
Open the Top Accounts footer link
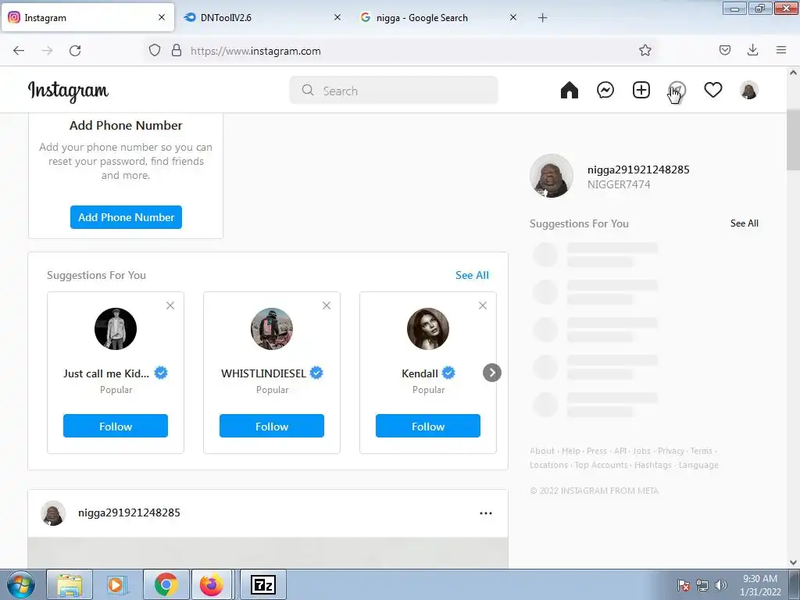(602, 466)
